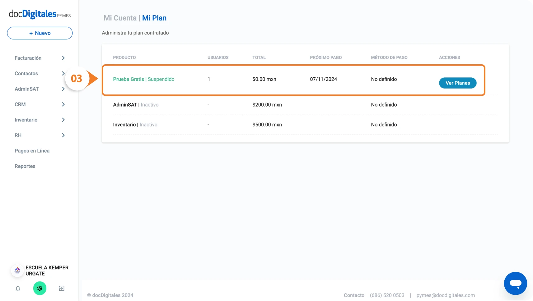Viewport: 533px width, 301px height.
Task: Click the pymes@docdigitales.com email link
Action: click(x=446, y=295)
